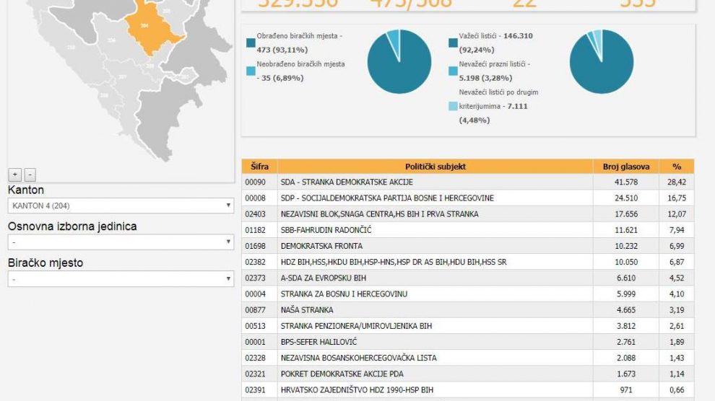Click the processed polling stations pie chart

[x=399, y=61]
